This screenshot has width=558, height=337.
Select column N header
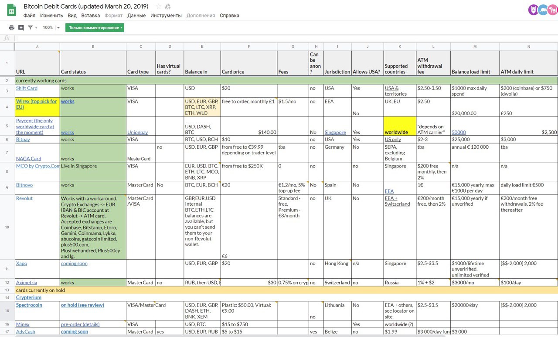[529, 47]
